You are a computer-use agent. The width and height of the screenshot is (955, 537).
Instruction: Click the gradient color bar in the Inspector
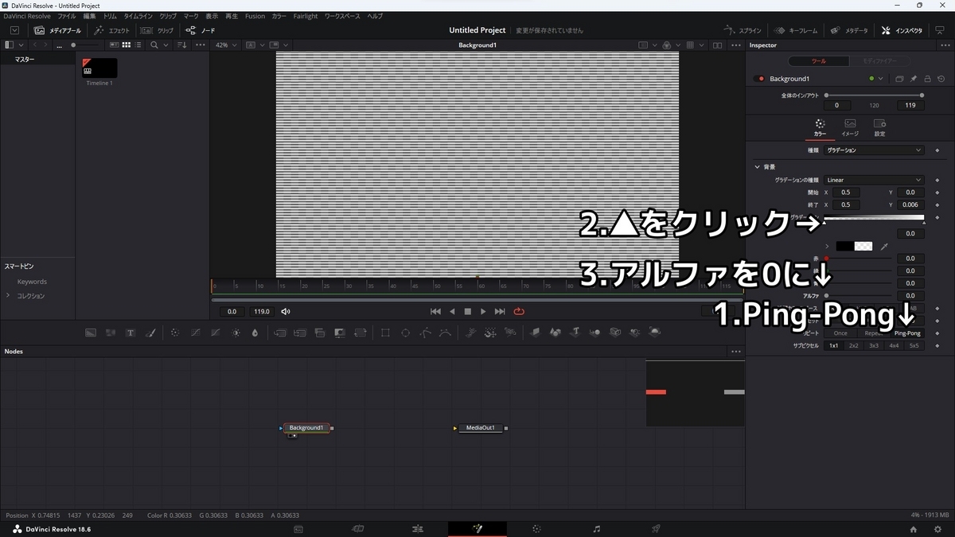pyautogui.click(x=873, y=218)
